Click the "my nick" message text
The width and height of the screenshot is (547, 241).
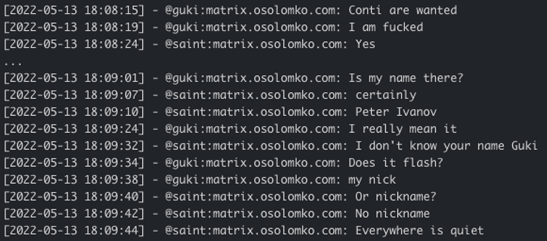pos(372,180)
